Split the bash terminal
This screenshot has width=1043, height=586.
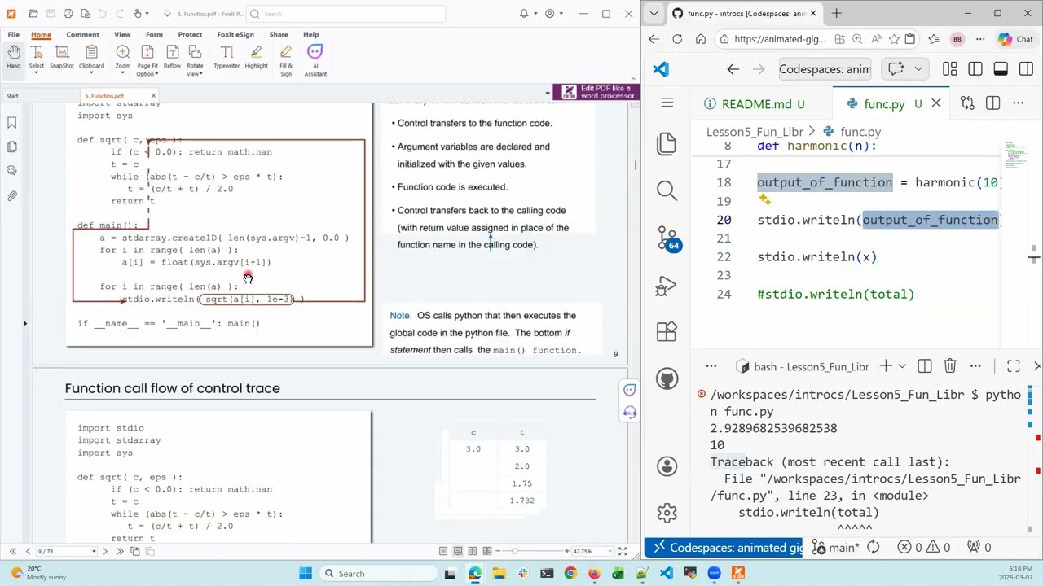pos(925,366)
